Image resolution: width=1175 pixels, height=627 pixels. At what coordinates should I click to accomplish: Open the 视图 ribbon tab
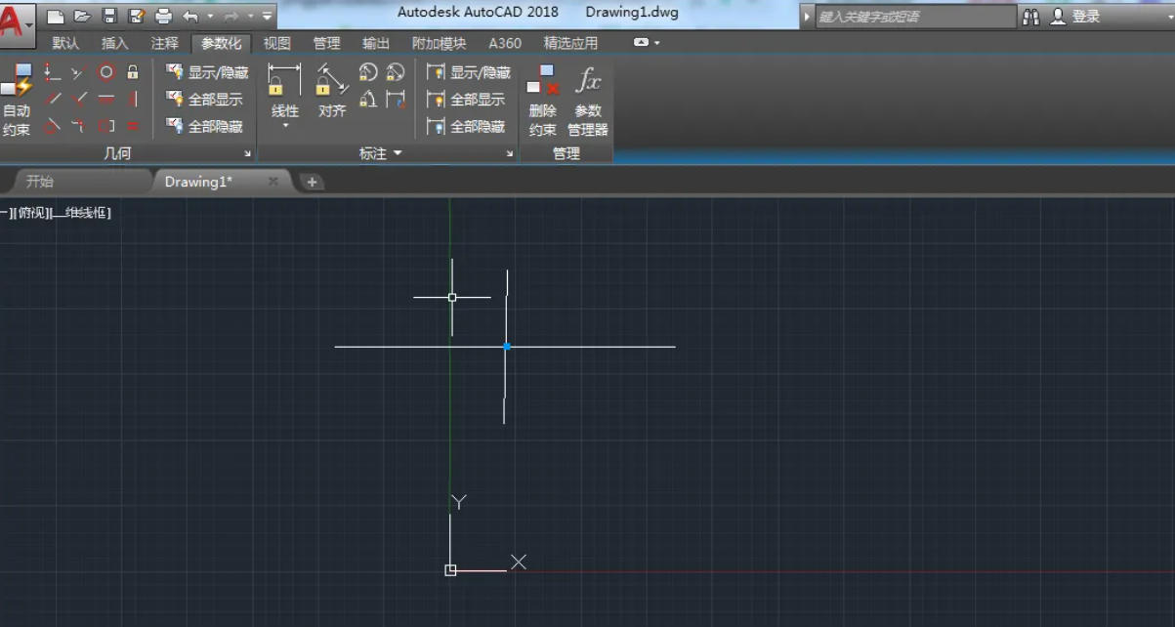(276, 43)
